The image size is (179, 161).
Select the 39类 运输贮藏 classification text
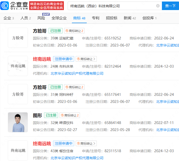[62, 38]
